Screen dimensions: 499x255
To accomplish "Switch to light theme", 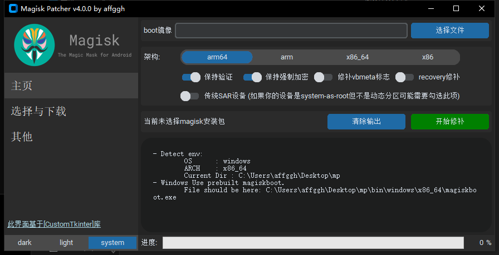I will tap(66, 243).
